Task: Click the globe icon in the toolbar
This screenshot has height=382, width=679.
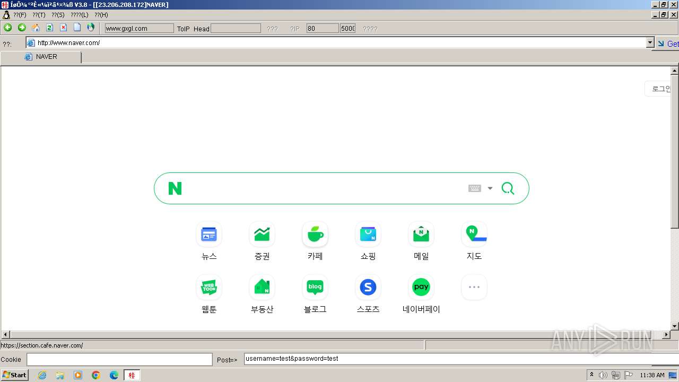Action: 91,28
